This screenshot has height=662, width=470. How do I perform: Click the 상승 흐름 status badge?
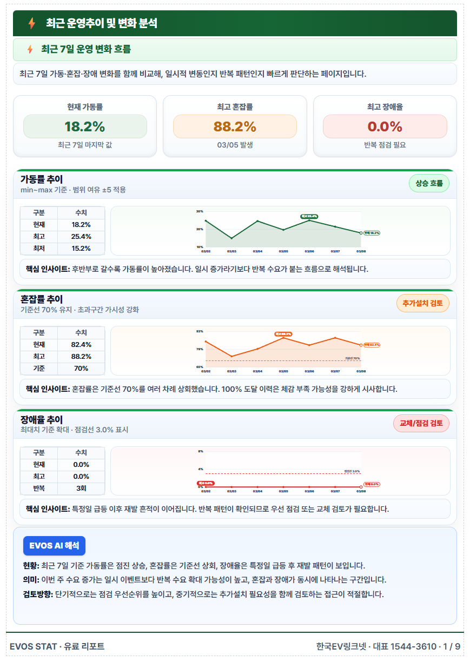point(429,183)
